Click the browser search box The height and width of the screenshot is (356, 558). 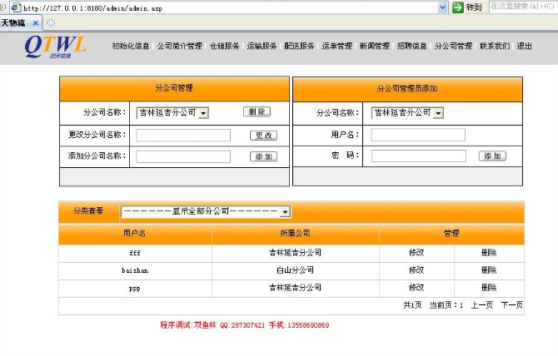(x=523, y=7)
